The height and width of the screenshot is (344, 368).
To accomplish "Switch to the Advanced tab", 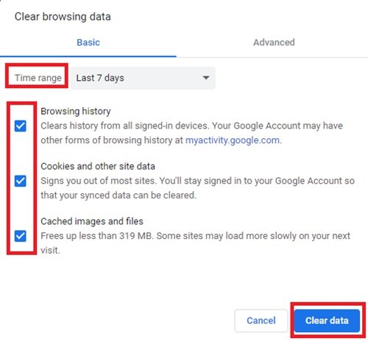I will [274, 43].
